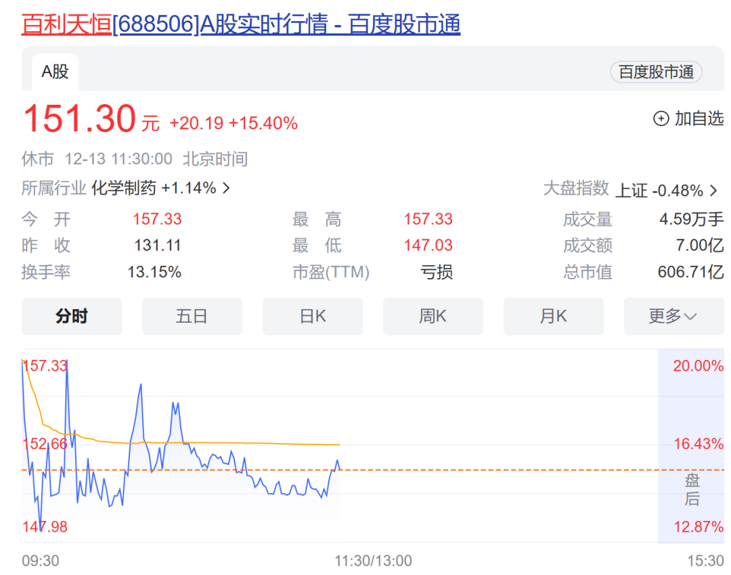The image size is (731, 575).
Task: Click the 20.00% chart axis label
Action: (x=698, y=366)
